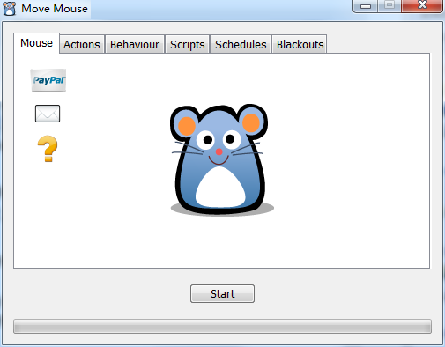Click the Move Mouse title bar app icon
The image size is (445, 347).
pos(9,9)
